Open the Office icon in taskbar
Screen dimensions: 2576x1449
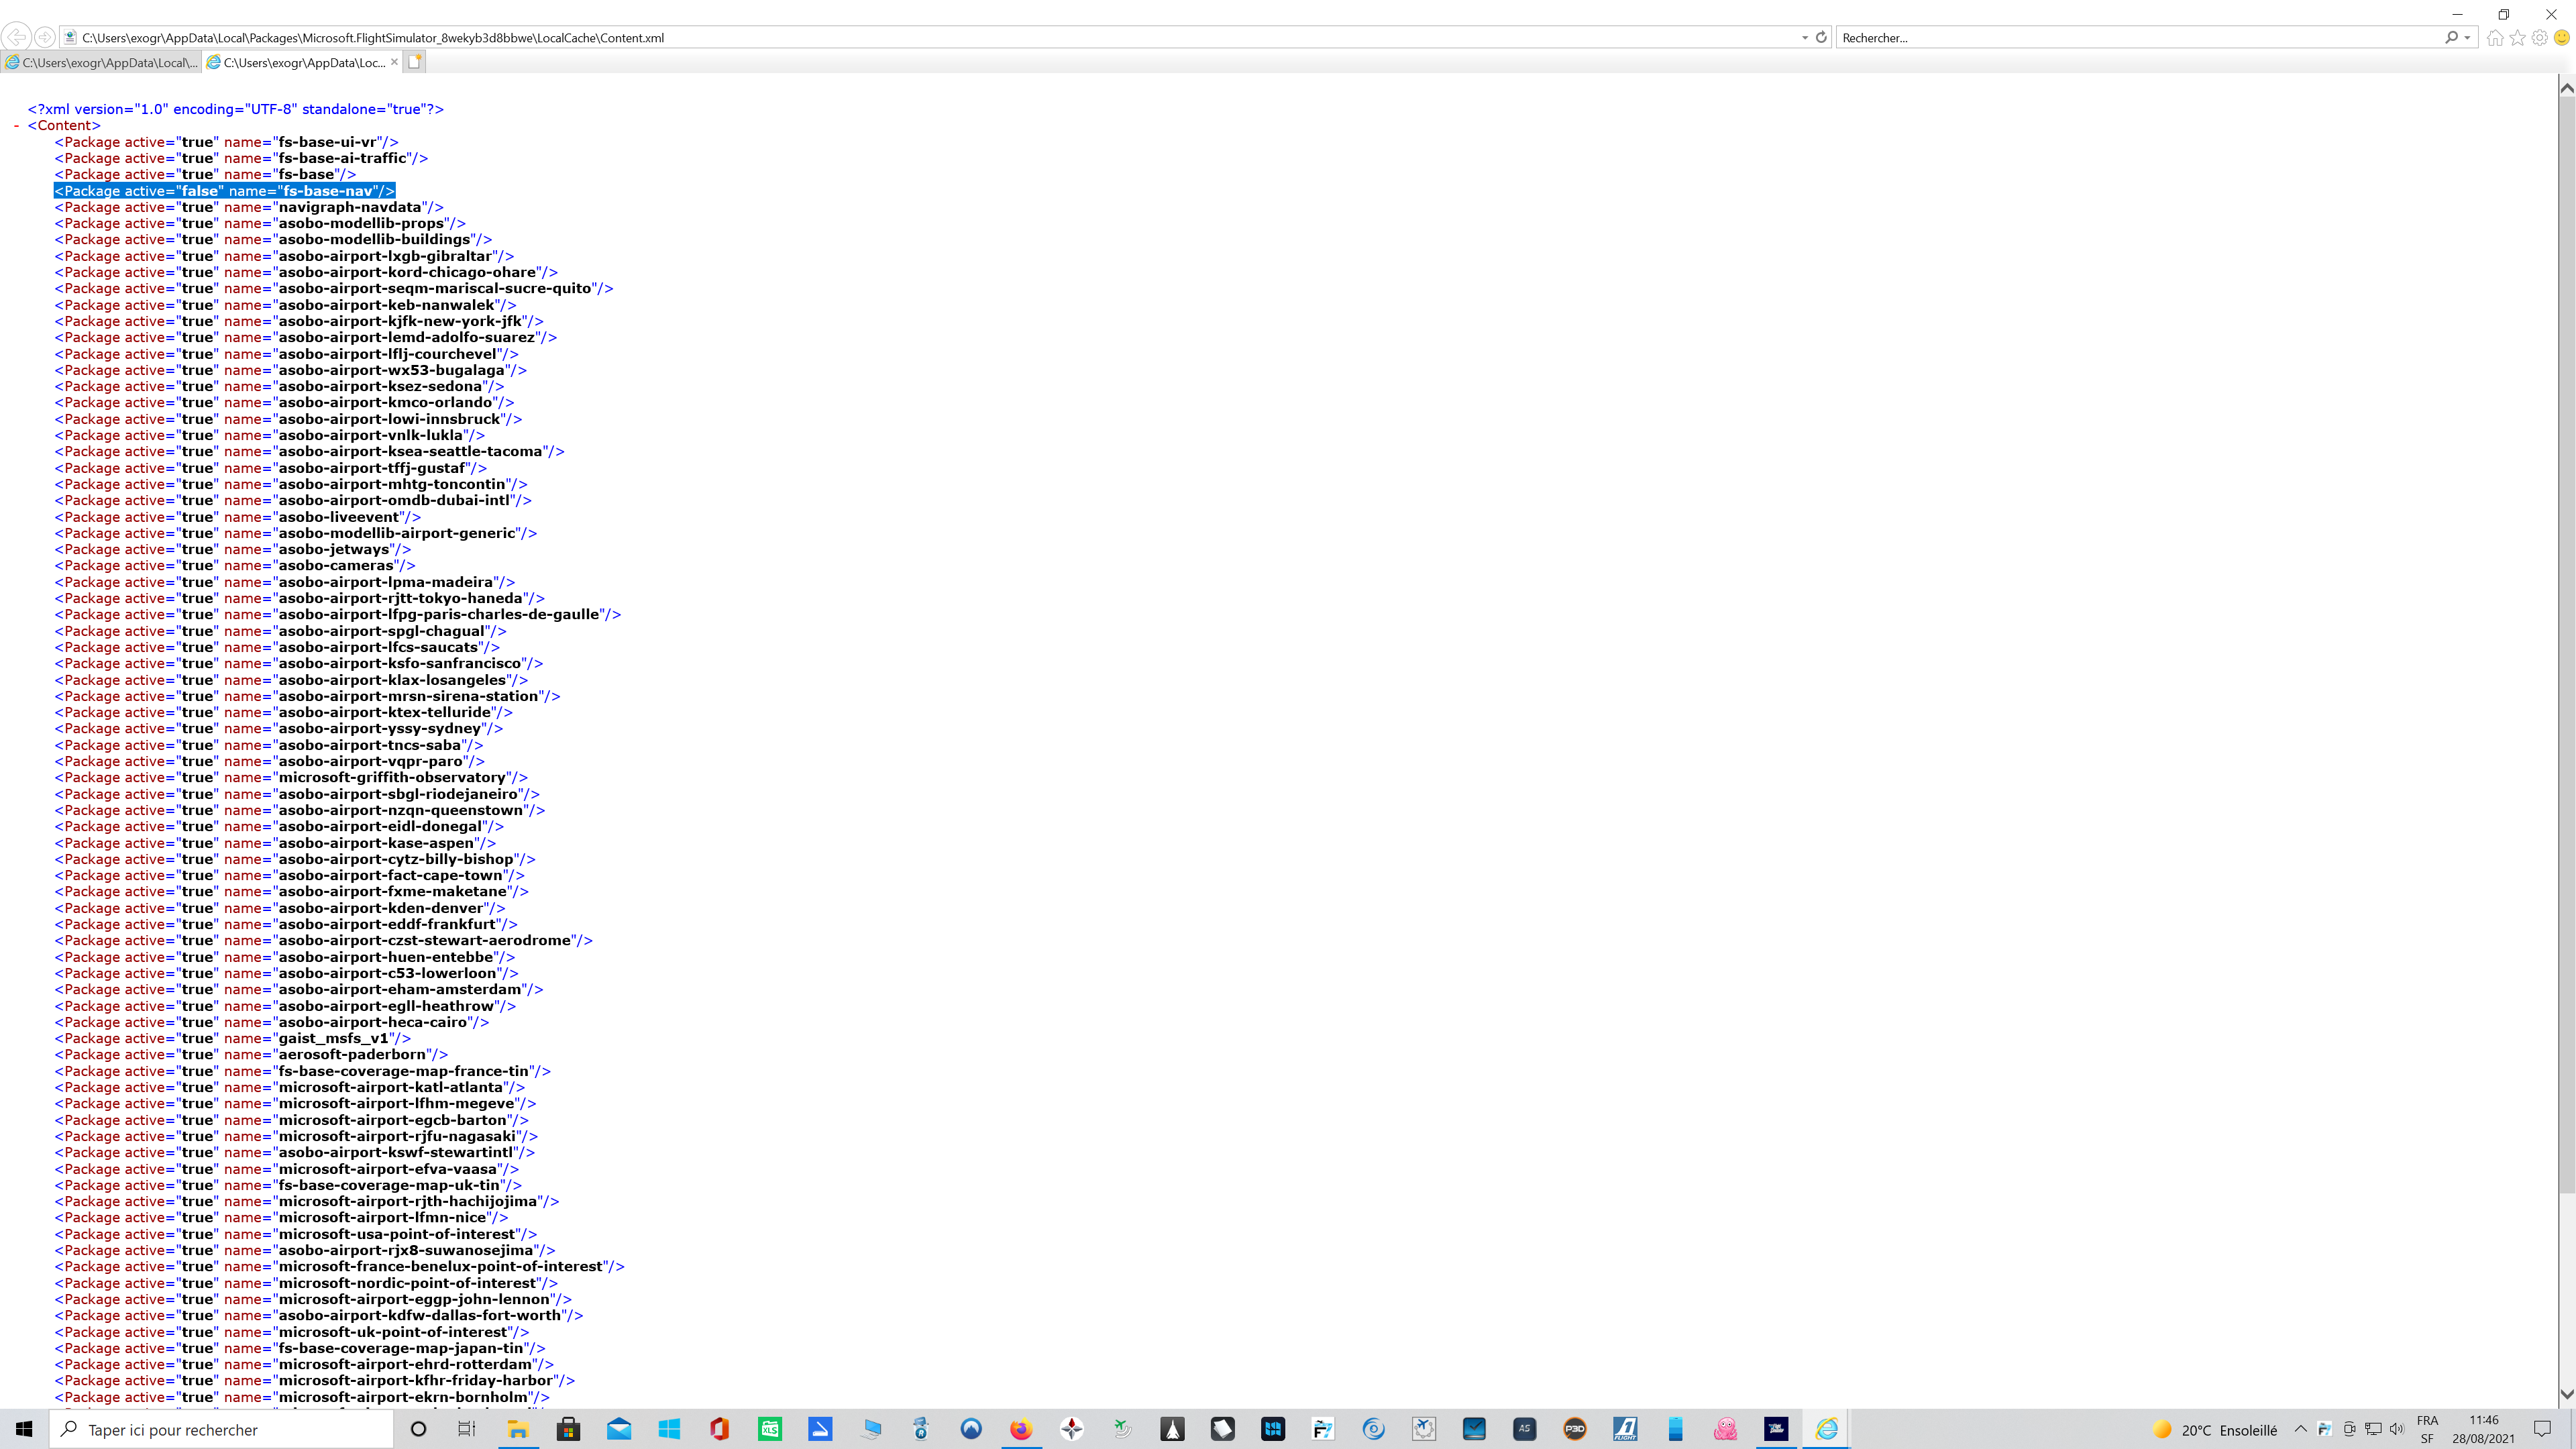click(x=719, y=1429)
